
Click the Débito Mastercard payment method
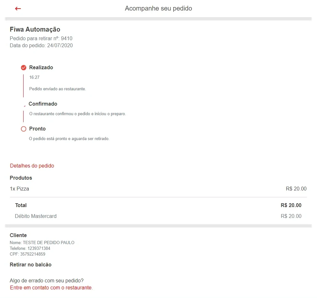click(36, 216)
